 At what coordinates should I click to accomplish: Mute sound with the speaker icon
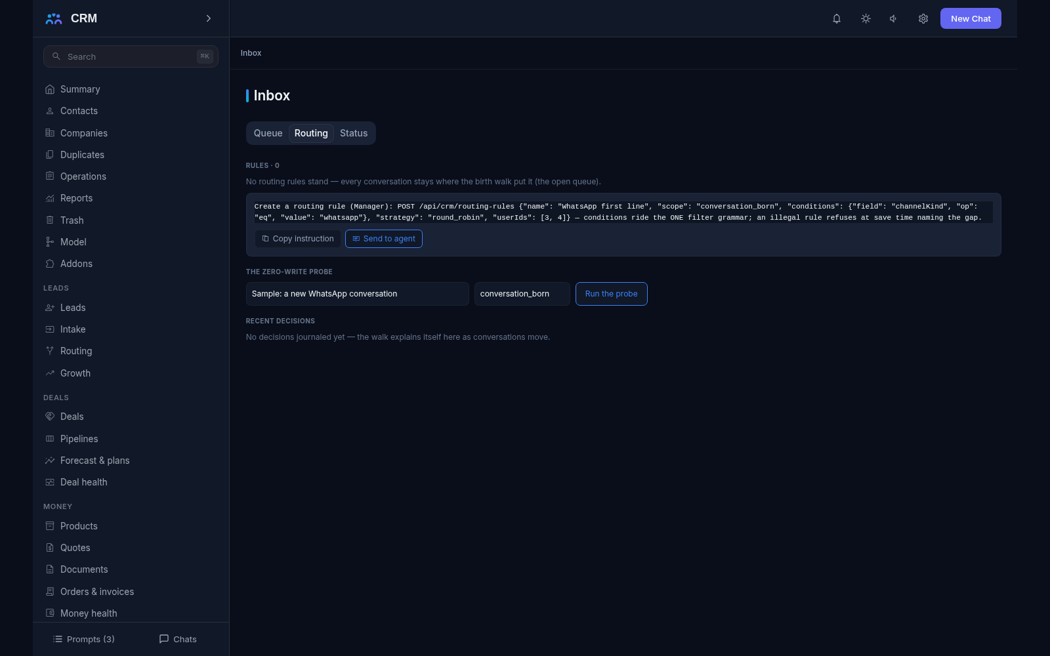pos(894,18)
